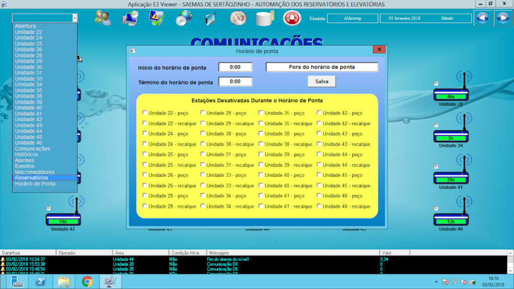Toggle Unidade 30 - poço checkbox
This screenshot has width=514, height=289.
pos(203,134)
